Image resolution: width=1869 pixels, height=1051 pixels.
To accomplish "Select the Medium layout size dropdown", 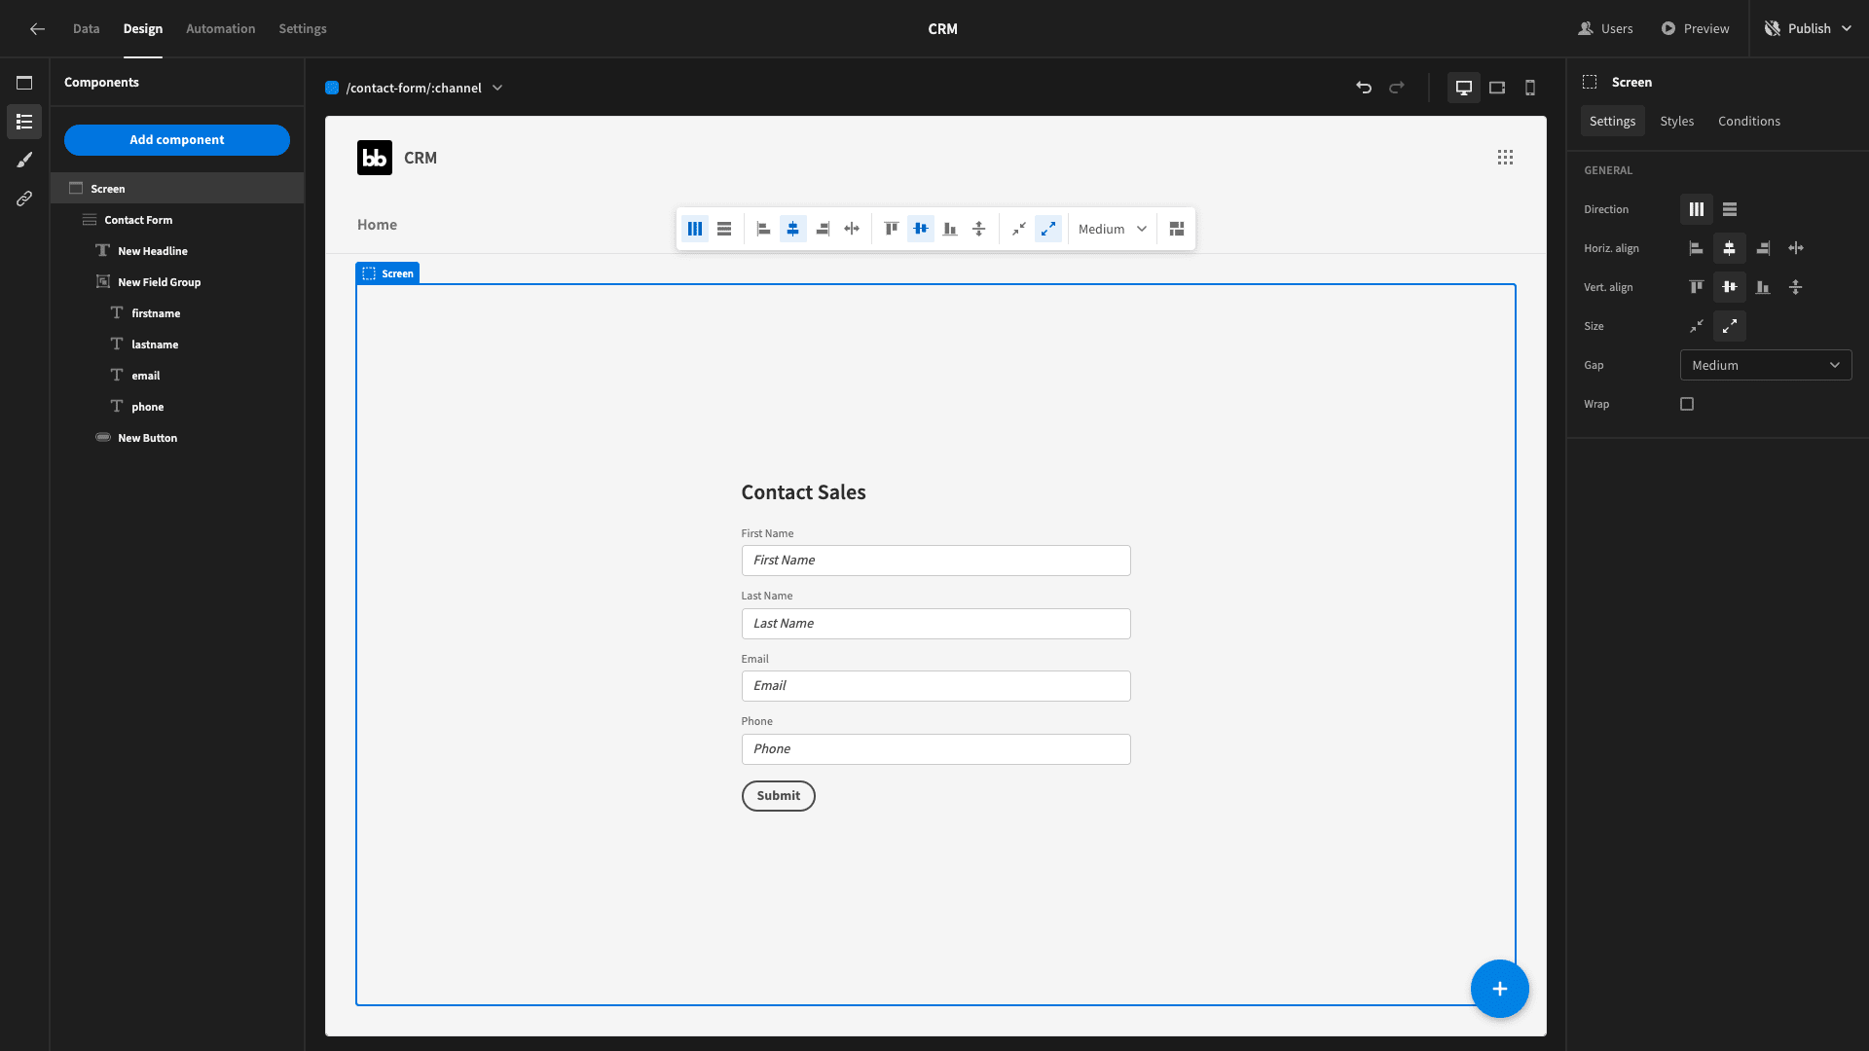I will click(x=1112, y=229).
